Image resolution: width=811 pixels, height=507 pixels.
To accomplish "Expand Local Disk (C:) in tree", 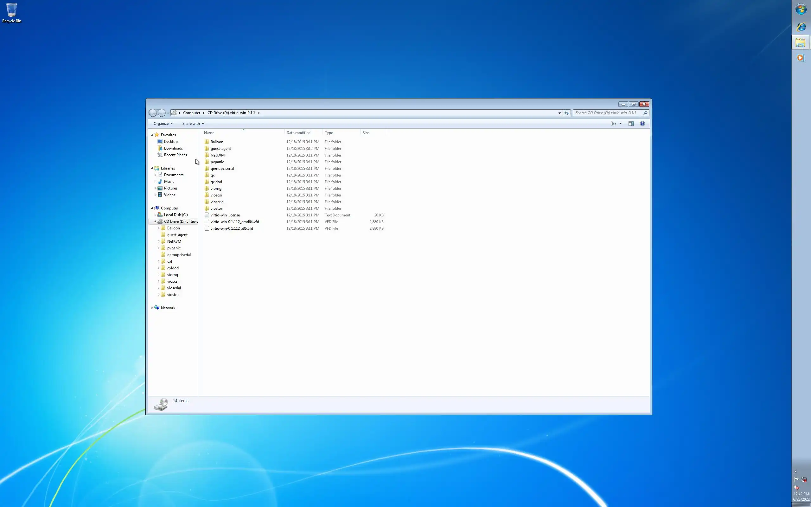I will (155, 215).
